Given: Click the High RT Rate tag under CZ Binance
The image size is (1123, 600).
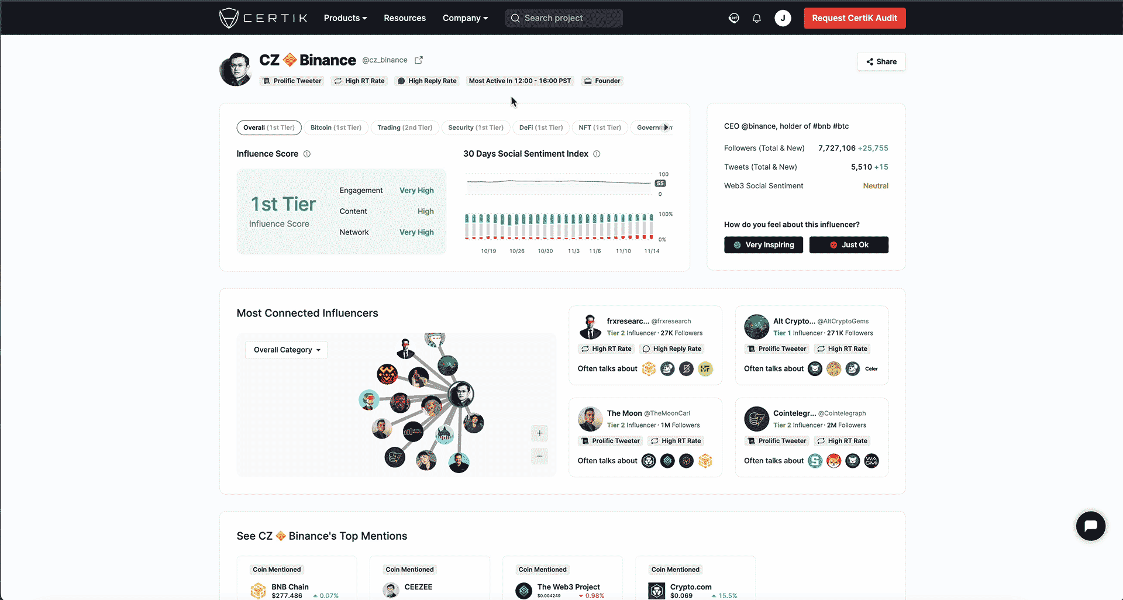Looking at the screenshot, I should click(x=359, y=81).
